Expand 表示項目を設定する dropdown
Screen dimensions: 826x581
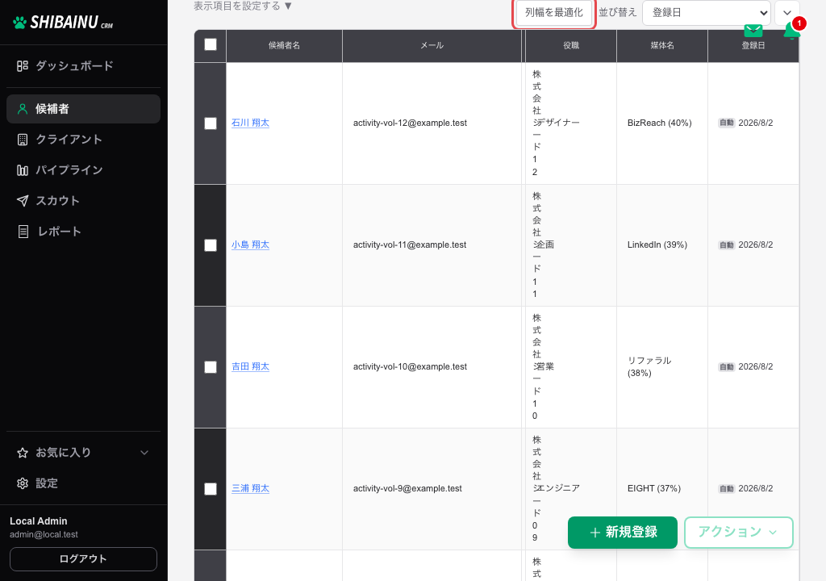click(243, 6)
